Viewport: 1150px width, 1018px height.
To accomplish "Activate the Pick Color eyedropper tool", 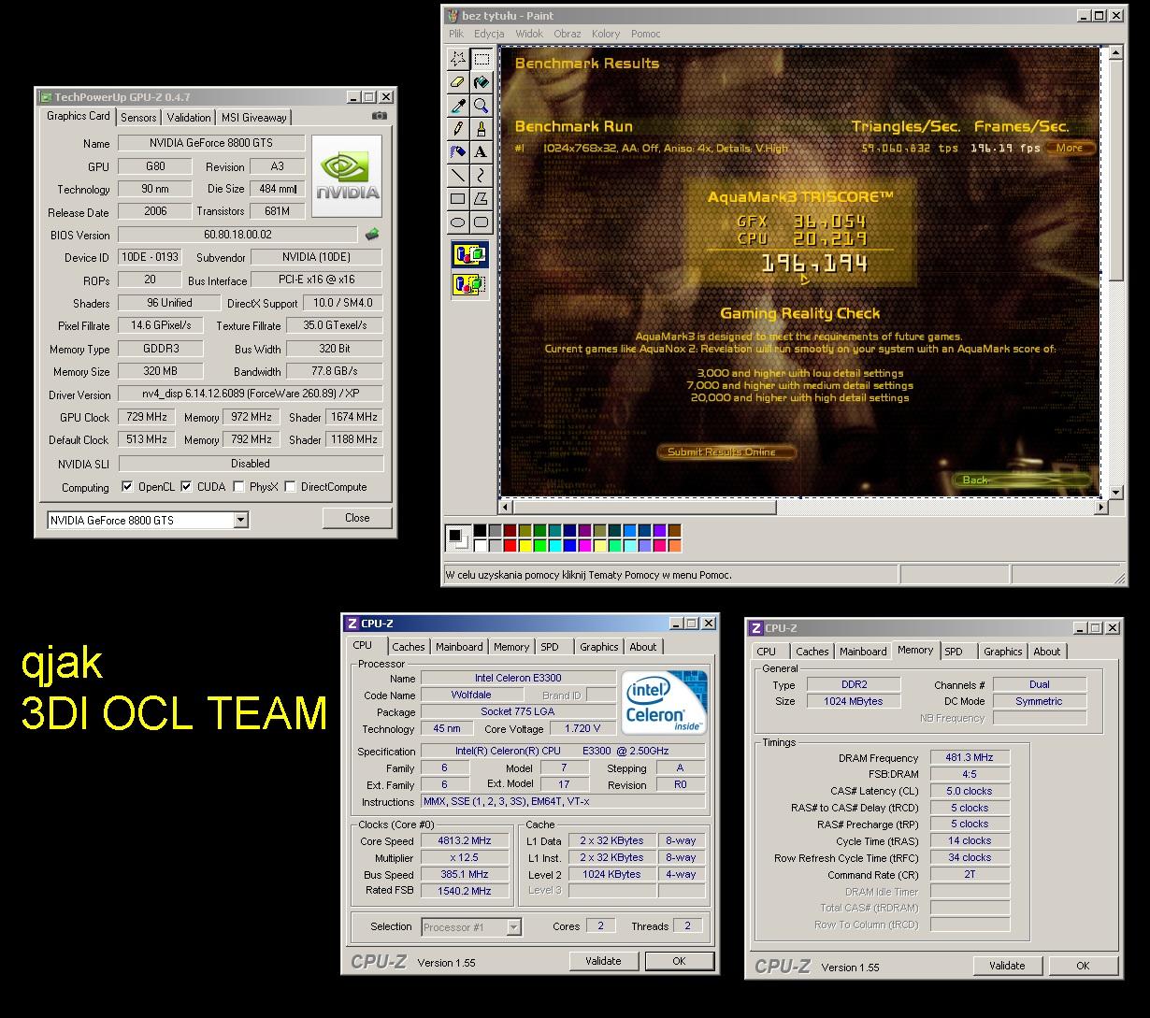I will 458,106.
